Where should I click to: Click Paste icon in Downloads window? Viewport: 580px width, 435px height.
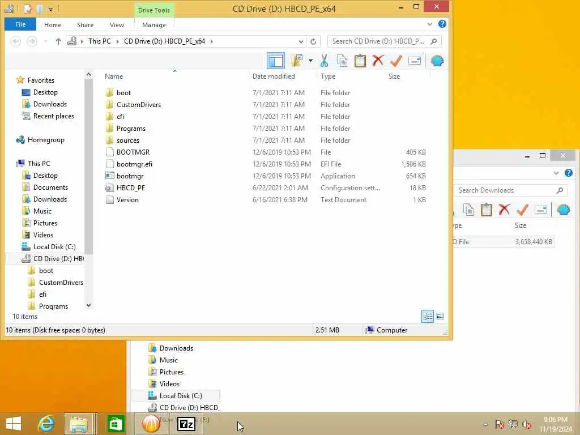point(486,210)
